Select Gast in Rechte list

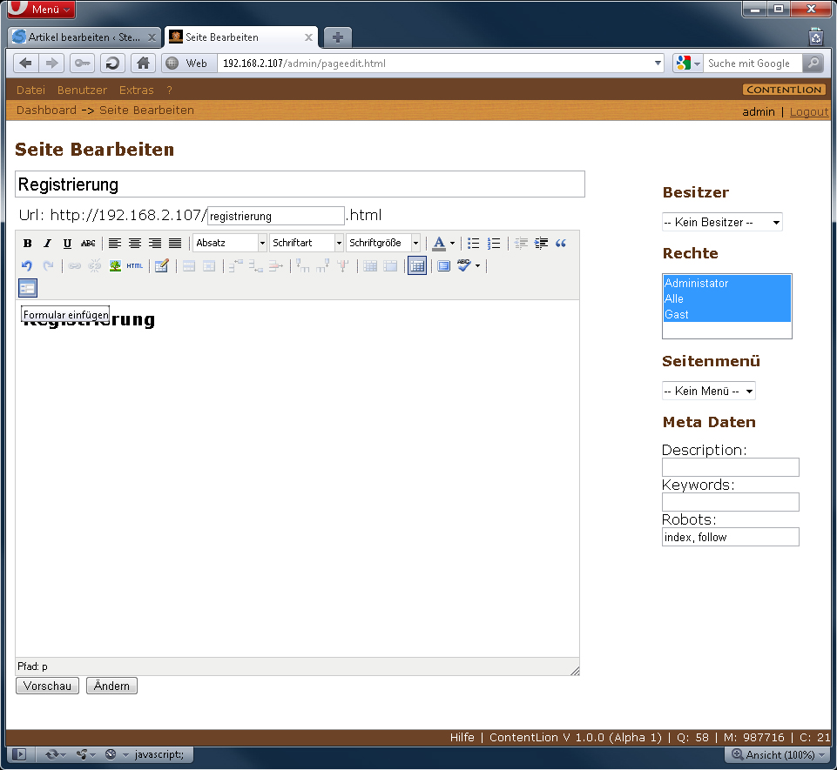coord(726,315)
